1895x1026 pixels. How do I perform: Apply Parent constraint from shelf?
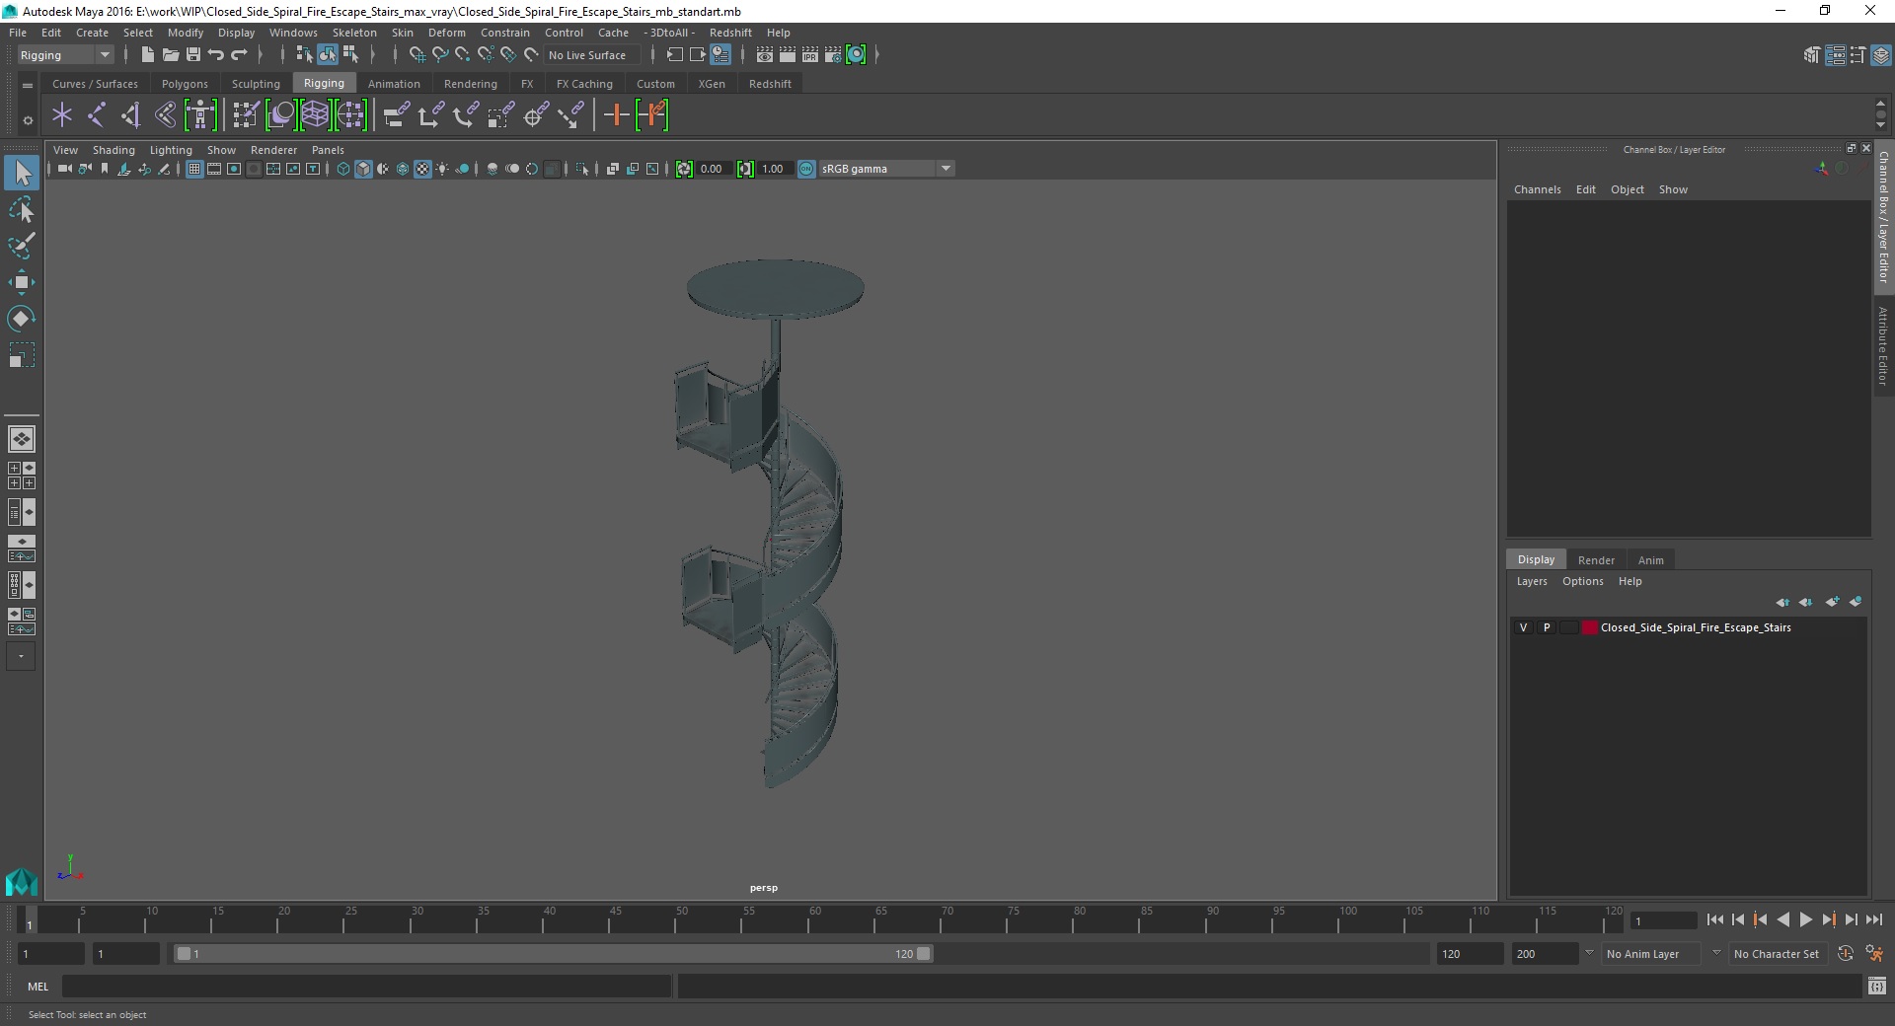(397, 115)
